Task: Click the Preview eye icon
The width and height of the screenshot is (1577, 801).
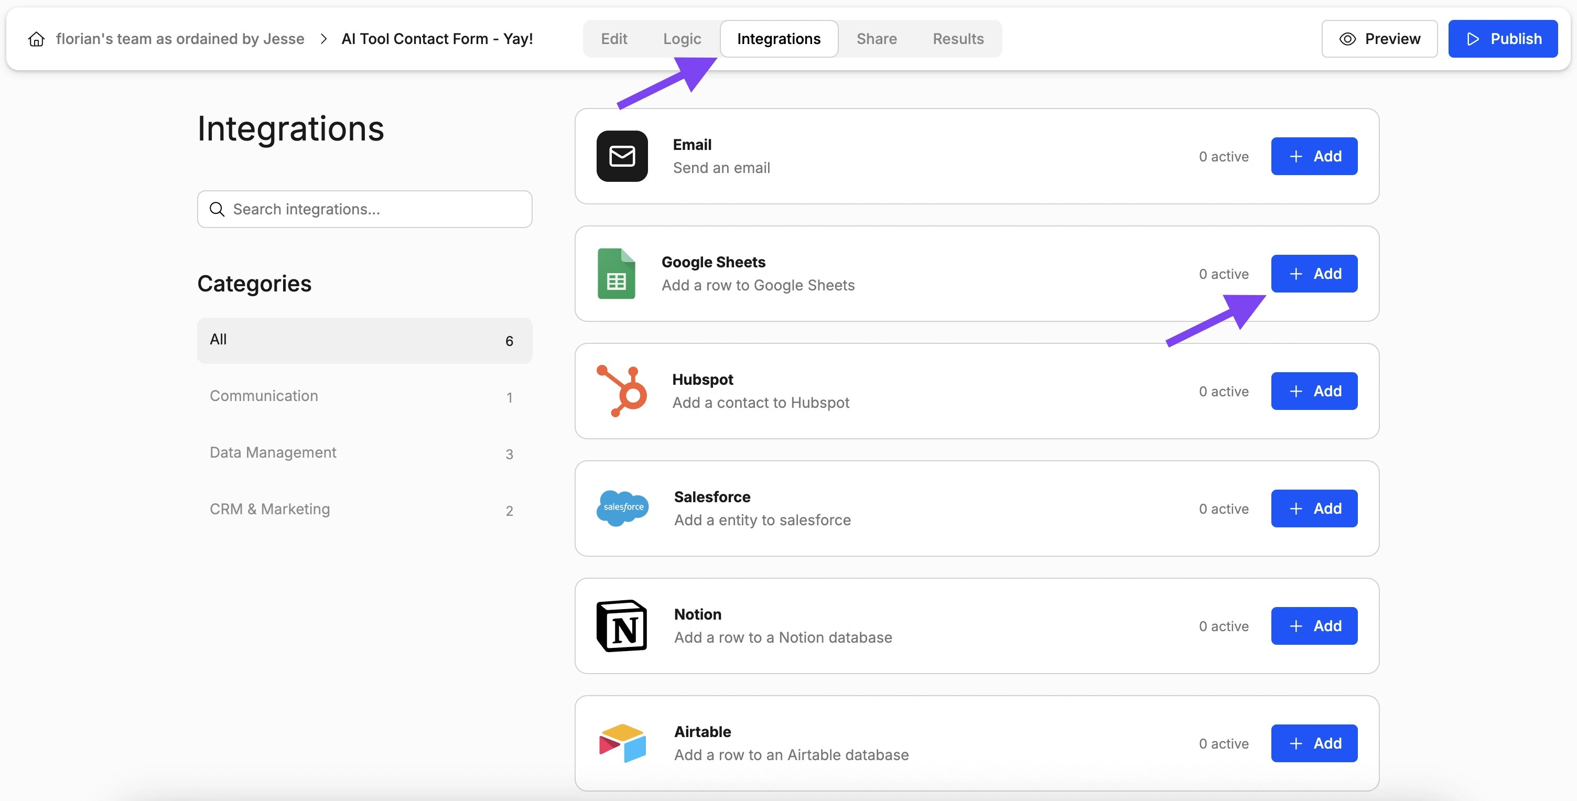Action: coord(1347,39)
